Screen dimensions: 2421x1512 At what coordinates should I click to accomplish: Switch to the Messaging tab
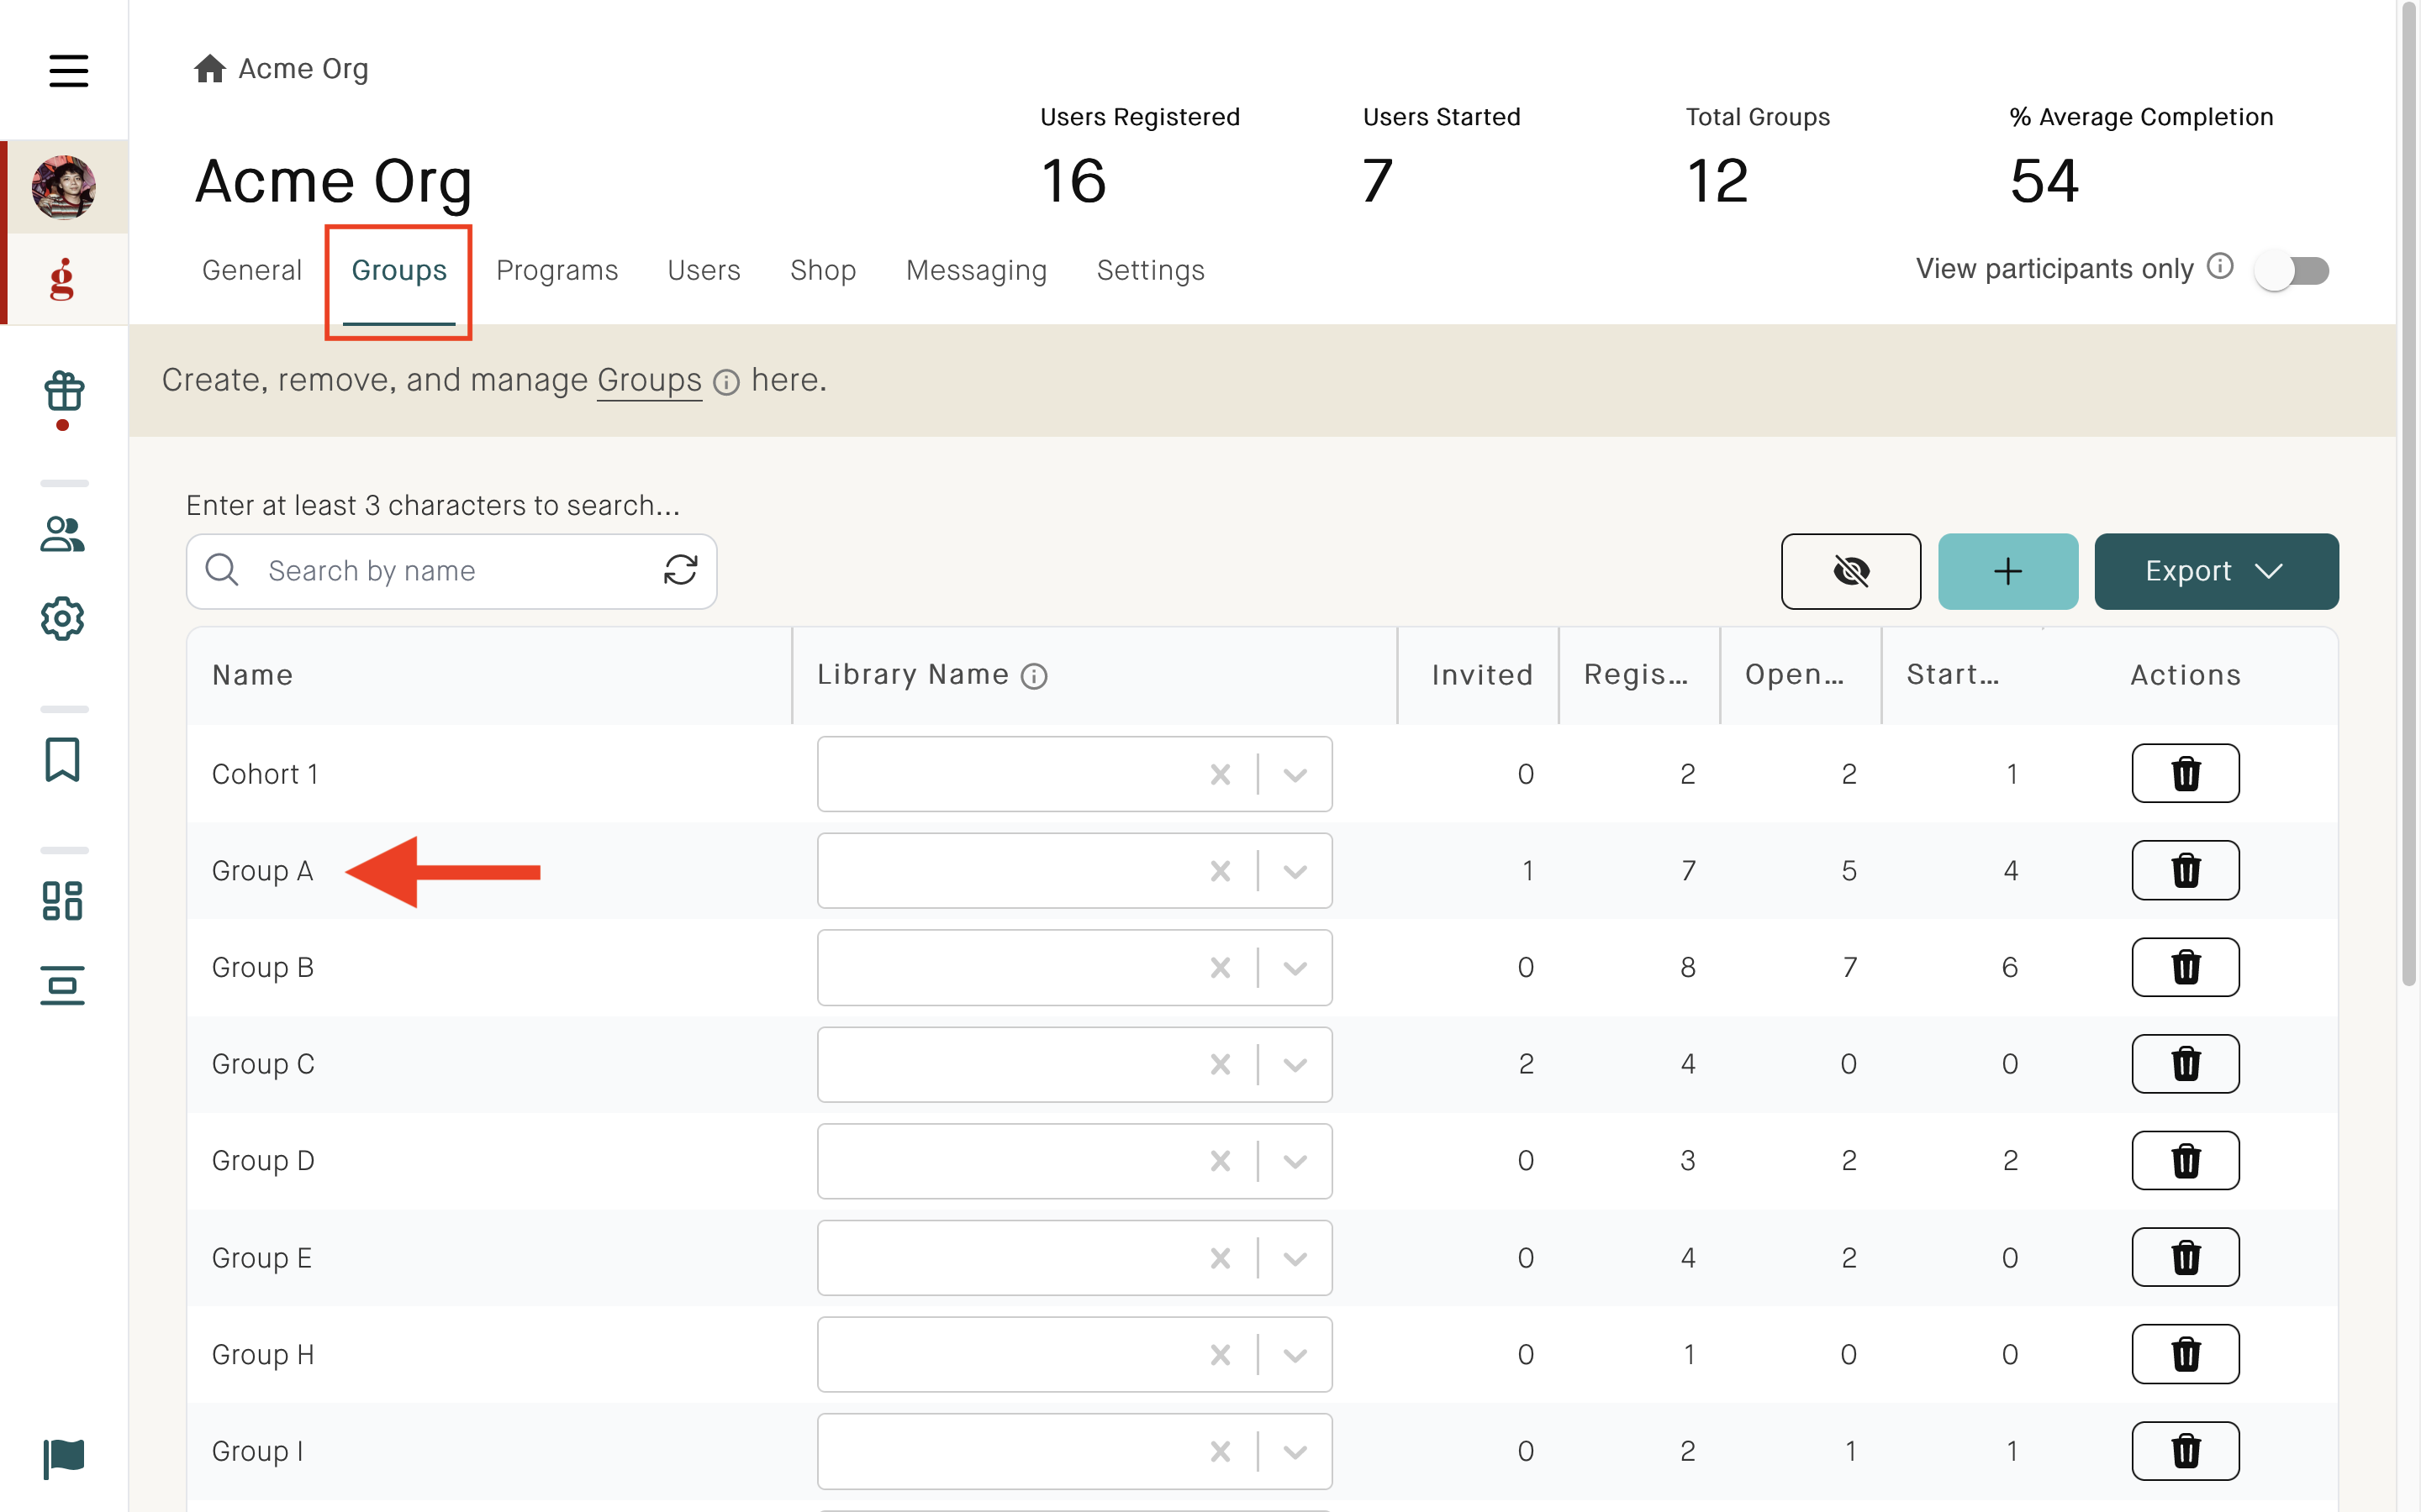[975, 270]
